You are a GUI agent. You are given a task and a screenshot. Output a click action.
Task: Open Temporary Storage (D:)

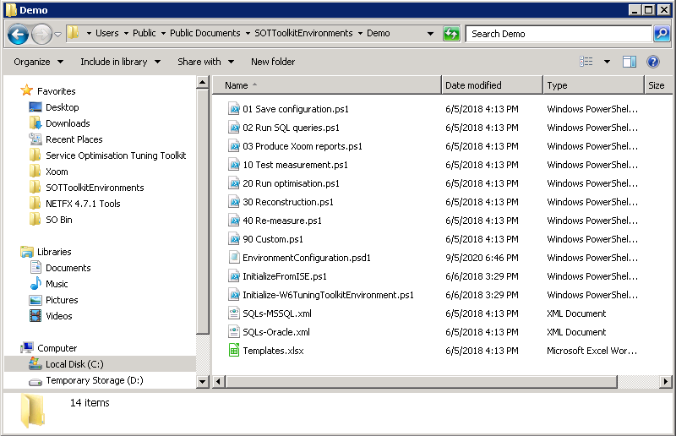(x=95, y=380)
